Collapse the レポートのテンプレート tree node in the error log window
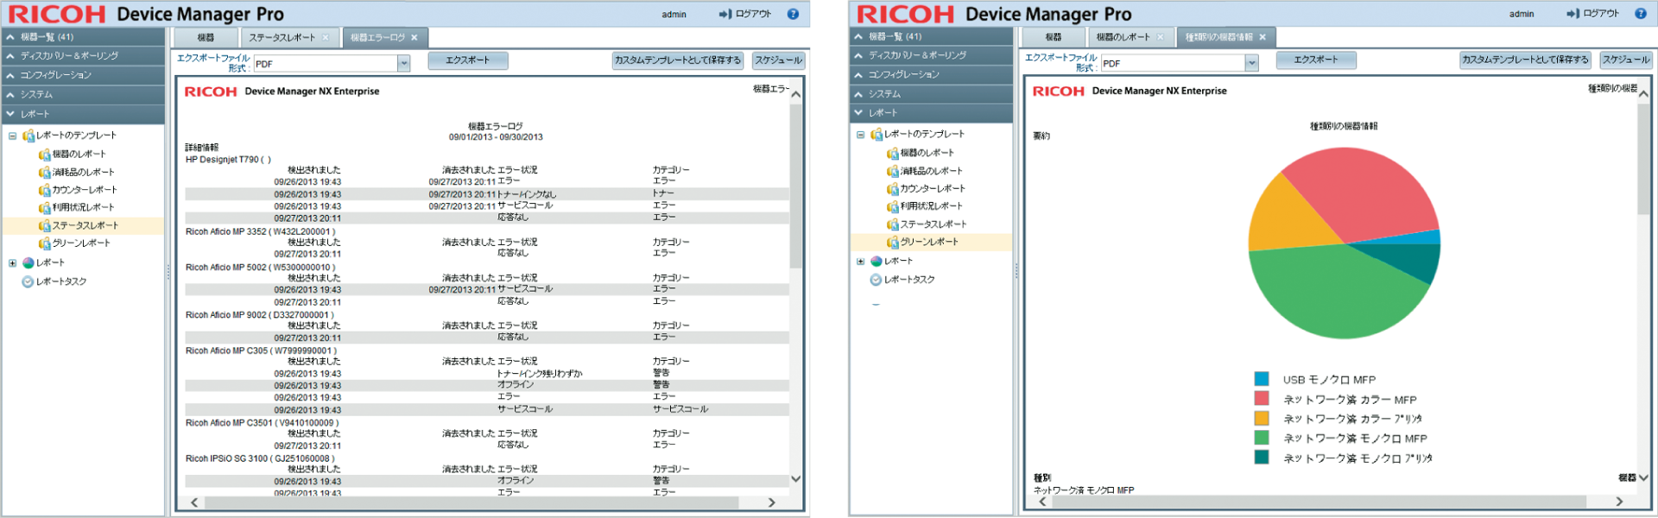The image size is (1658, 518). coord(13,136)
